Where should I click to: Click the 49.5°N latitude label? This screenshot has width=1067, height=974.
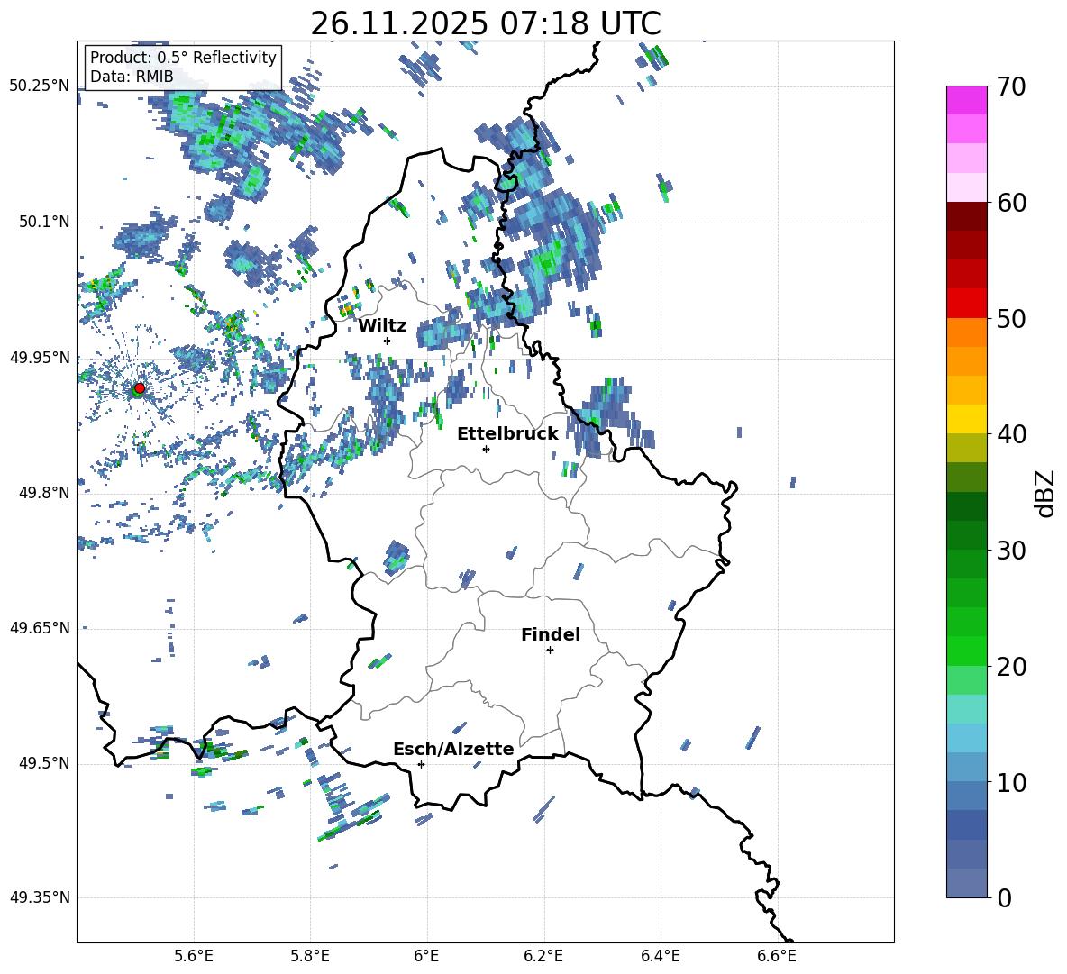[43, 762]
